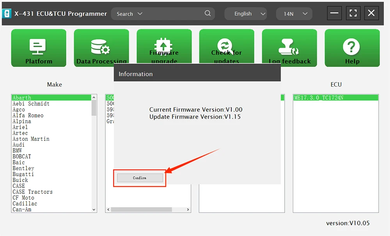Click the X-431 app logo icon
The width and height of the screenshot is (390, 236).
[x=7, y=14]
